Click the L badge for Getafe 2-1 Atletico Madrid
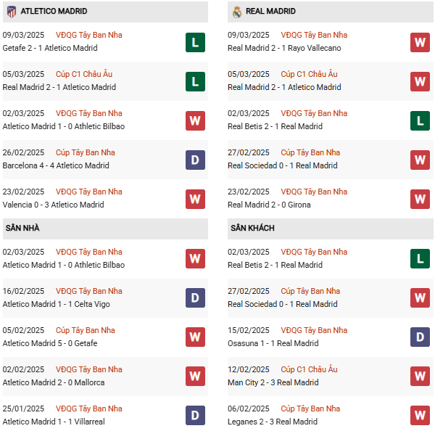Image resolution: width=435 pixels, height=431 pixels. [195, 42]
